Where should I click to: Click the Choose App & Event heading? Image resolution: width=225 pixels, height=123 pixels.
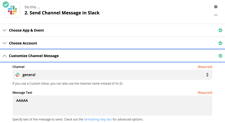pos(26,30)
